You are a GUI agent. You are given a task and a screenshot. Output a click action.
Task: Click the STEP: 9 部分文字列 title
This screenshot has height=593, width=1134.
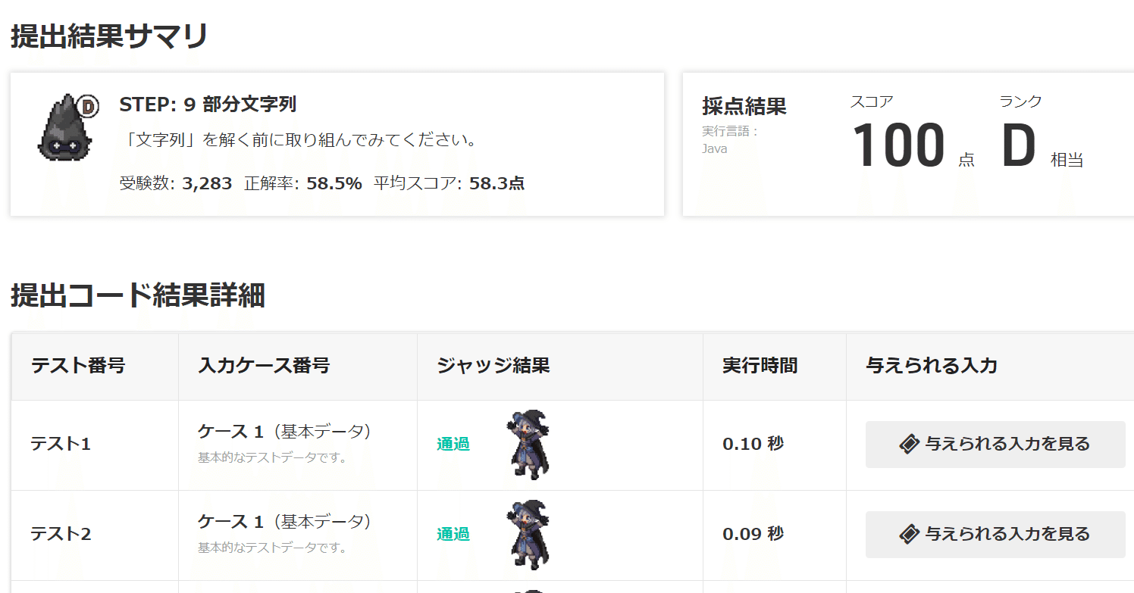point(208,105)
